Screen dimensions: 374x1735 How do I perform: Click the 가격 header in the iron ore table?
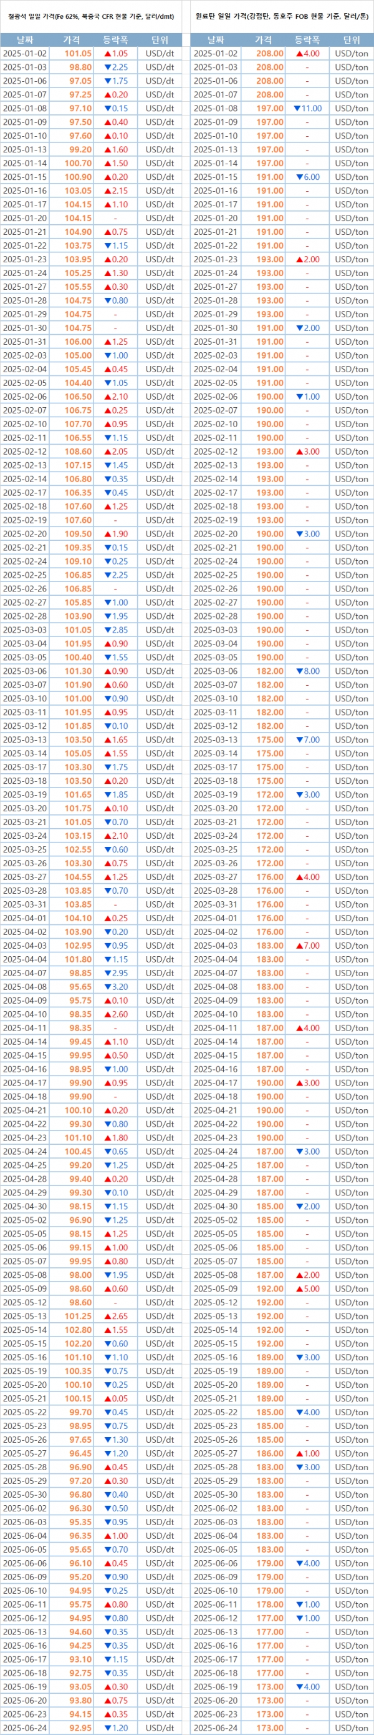71,40
